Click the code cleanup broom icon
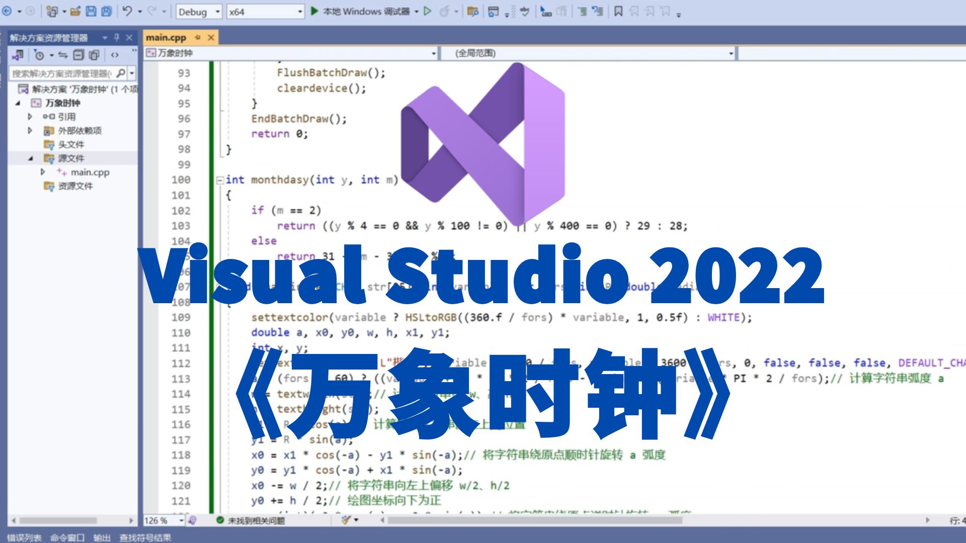The height and width of the screenshot is (543, 966). pos(346,520)
